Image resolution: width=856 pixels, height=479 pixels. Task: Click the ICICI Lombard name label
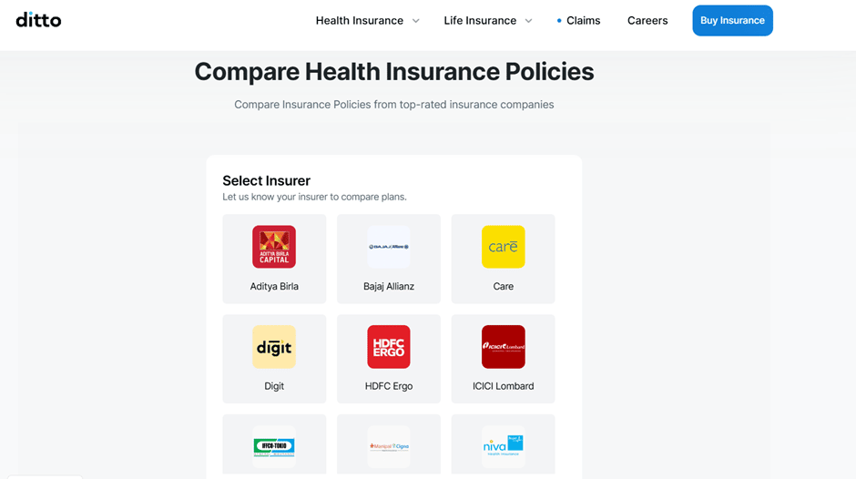504,386
